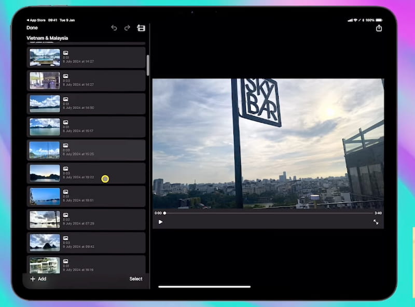The width and height of the screenshot is (415, 307).
Task: Select the pool view thumbnail at 14:27
Action: point(45,57)
